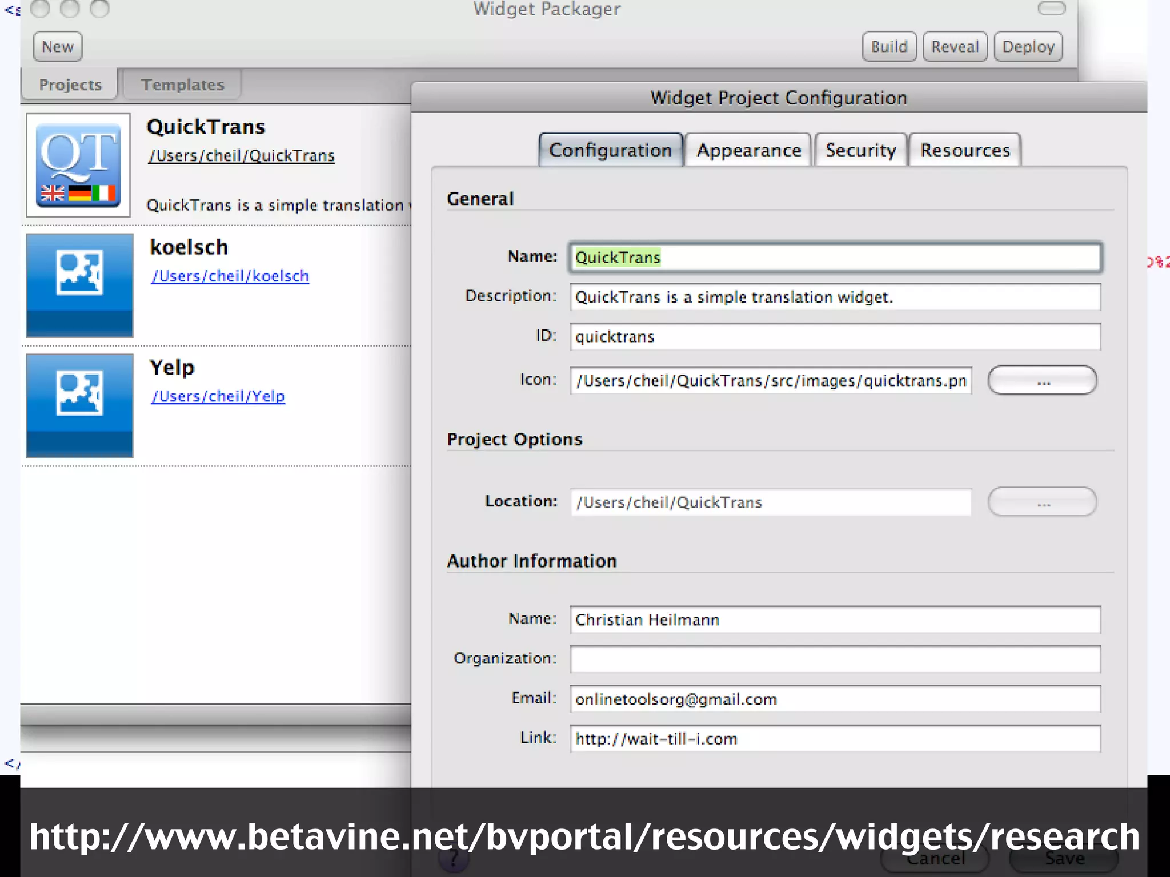Click the Build button

click(889, 46)
